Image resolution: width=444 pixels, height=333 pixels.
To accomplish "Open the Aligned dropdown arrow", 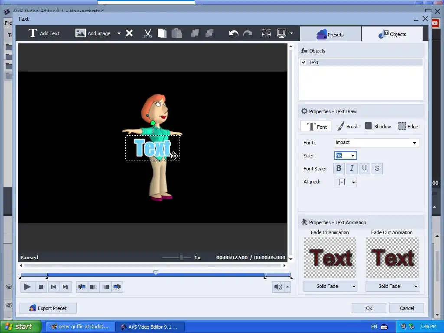I will 353,182.
